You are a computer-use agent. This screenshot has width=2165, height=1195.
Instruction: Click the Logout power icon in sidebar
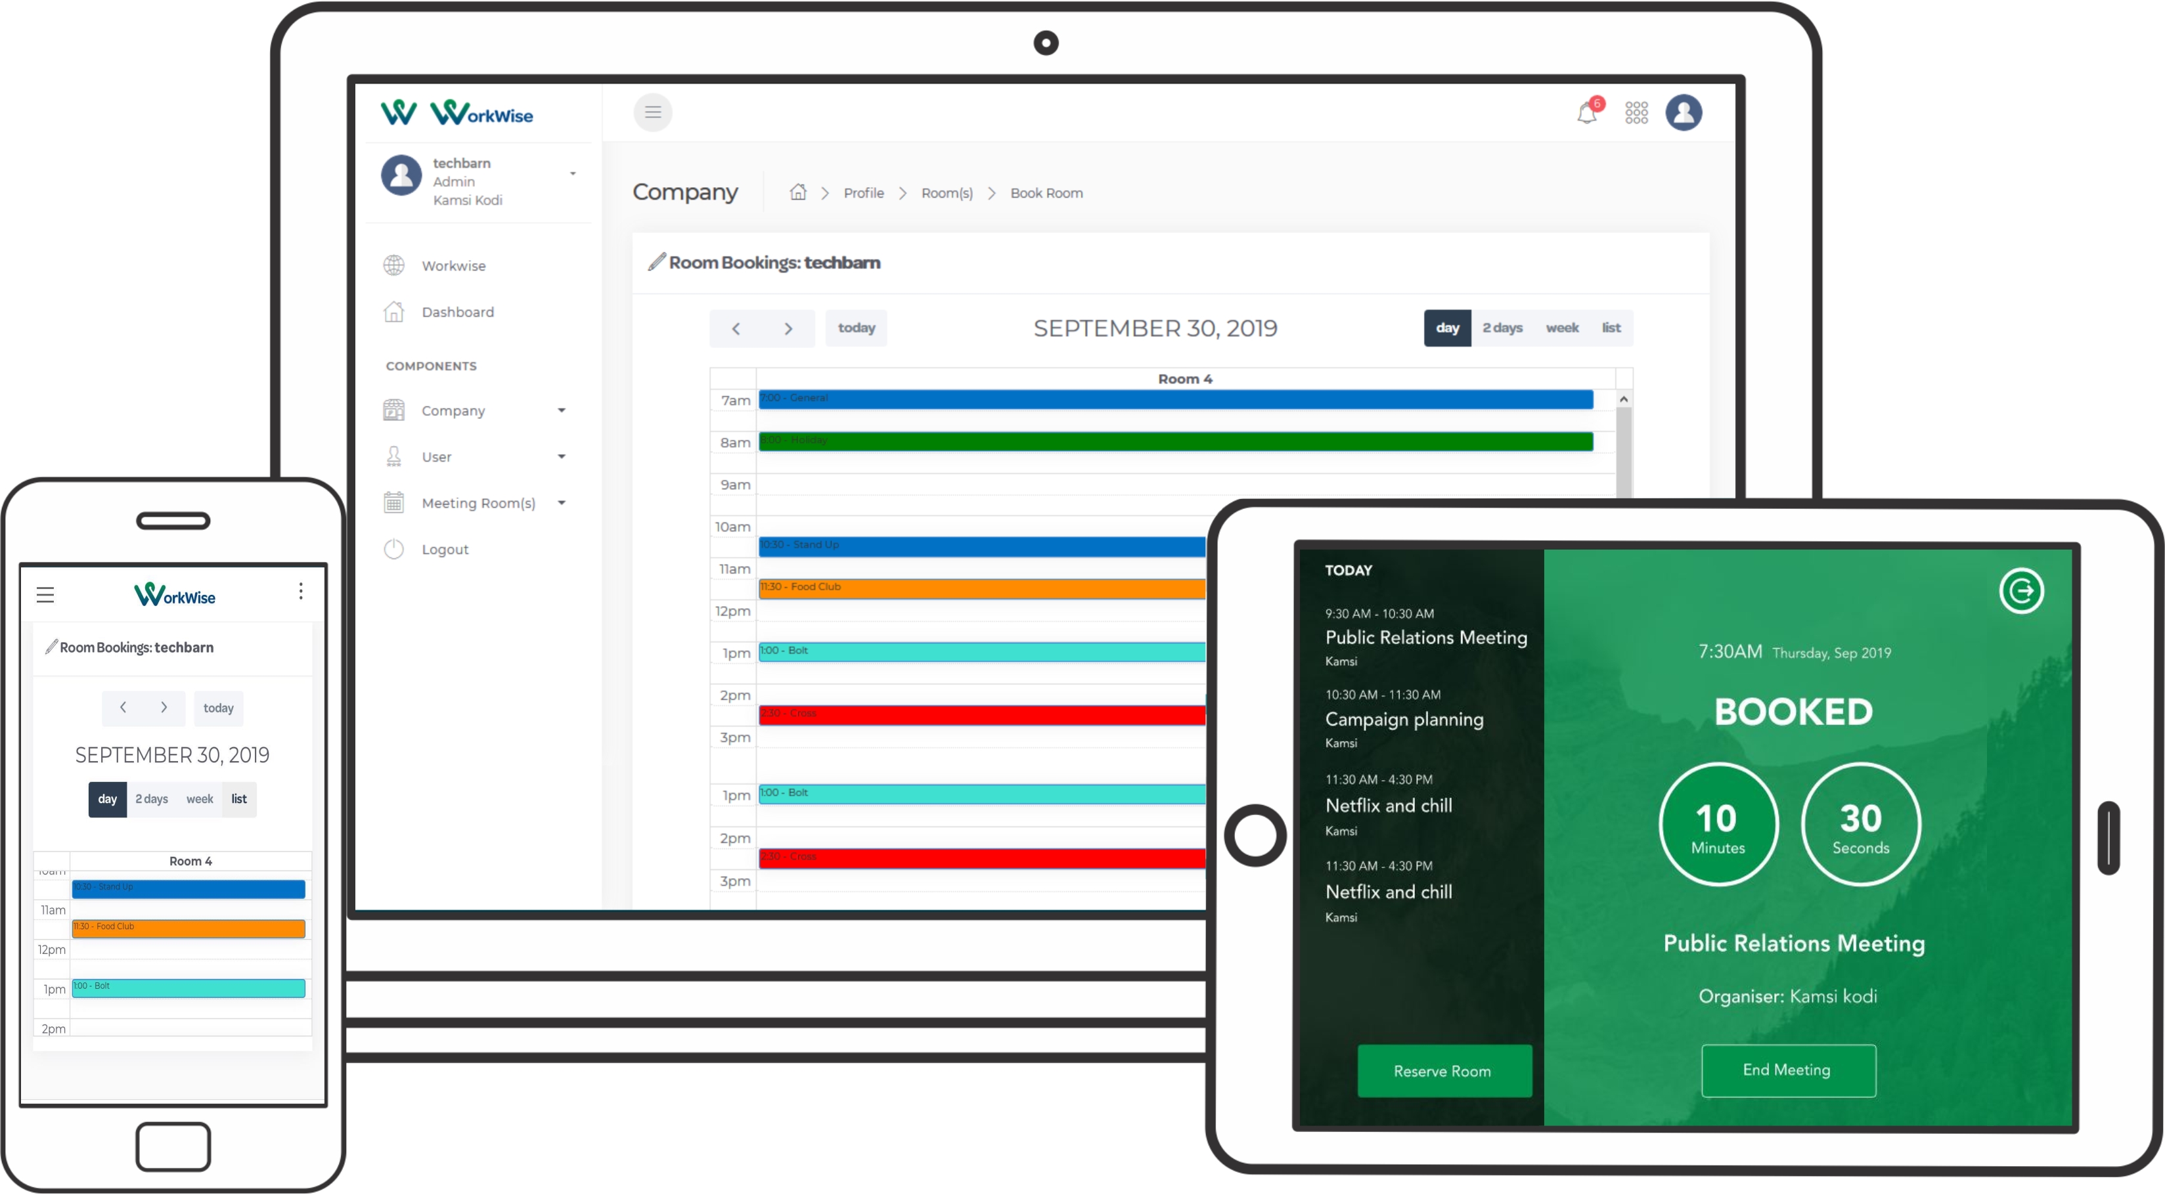[393, 549]
